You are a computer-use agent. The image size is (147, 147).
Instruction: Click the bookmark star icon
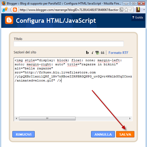[x=126, y=10]
